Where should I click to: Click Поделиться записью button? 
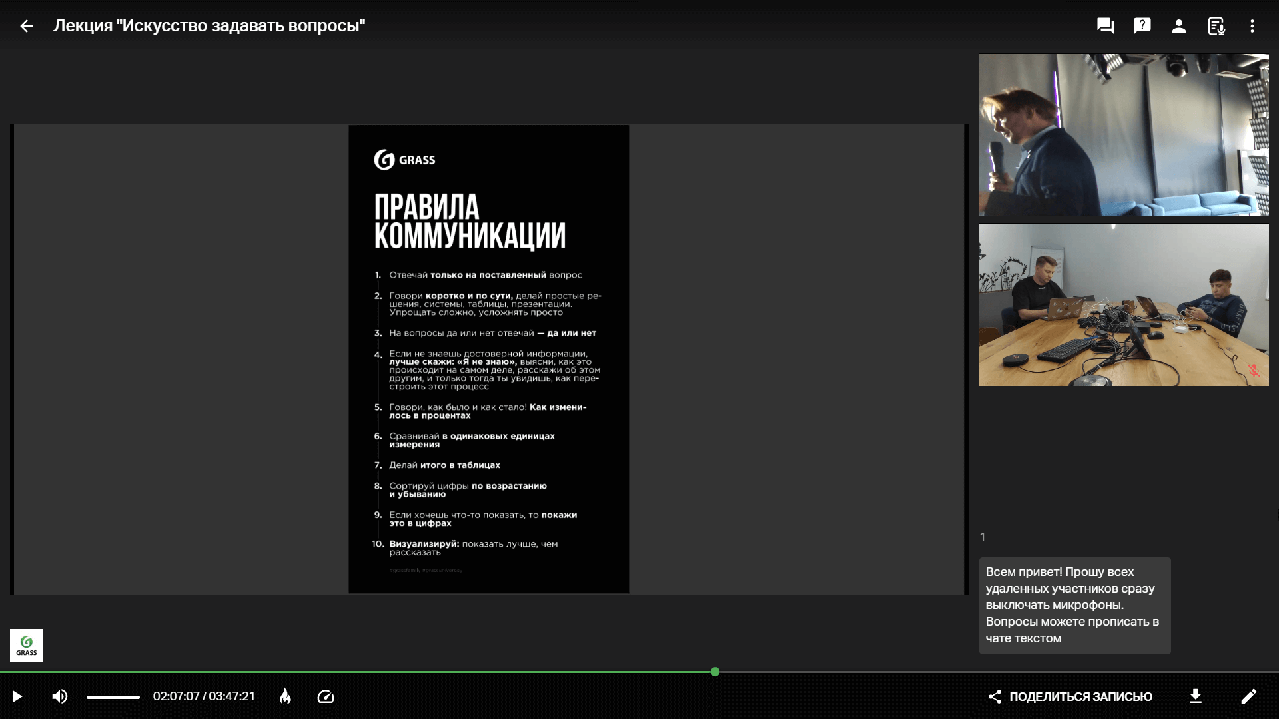click(1070, 696)
